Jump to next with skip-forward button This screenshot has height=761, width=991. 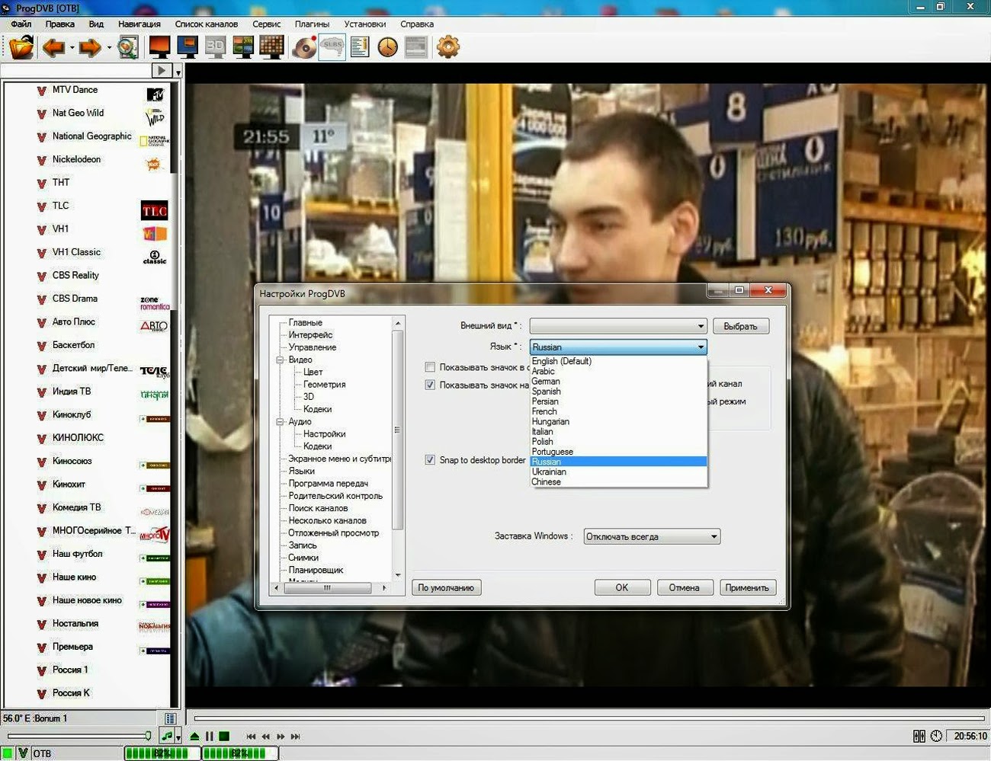pos(295,737)
